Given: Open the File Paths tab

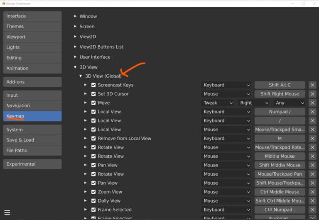Looking at the screenshot, I should pyautogui.click(x=32, y=150).
